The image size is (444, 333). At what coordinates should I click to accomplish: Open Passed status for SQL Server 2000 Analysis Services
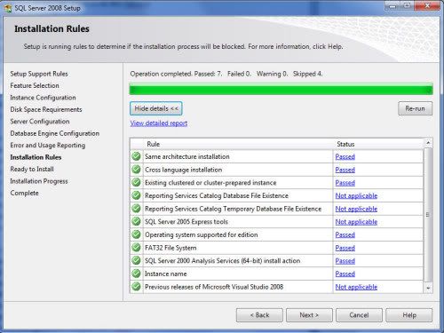point(345,261)
